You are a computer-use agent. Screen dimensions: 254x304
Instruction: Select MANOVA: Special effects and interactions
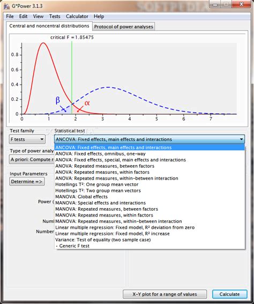tap(150, 203)
